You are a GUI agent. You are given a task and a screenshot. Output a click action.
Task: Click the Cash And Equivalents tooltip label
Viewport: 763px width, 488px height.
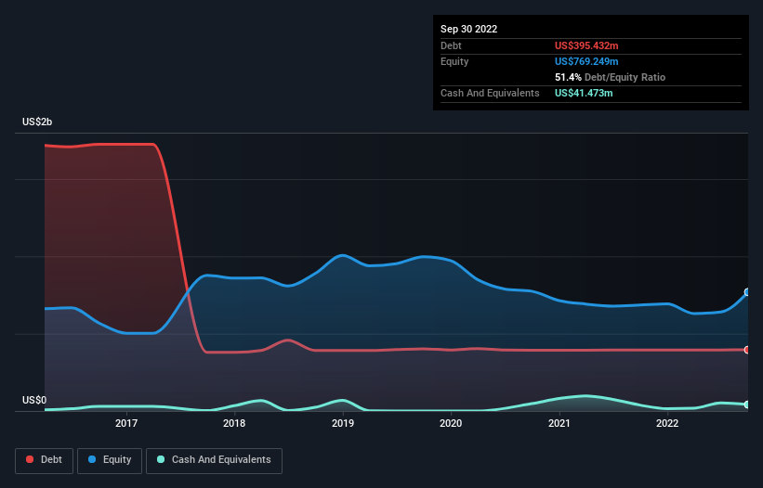pyautogui.click(x=490, y=93)
